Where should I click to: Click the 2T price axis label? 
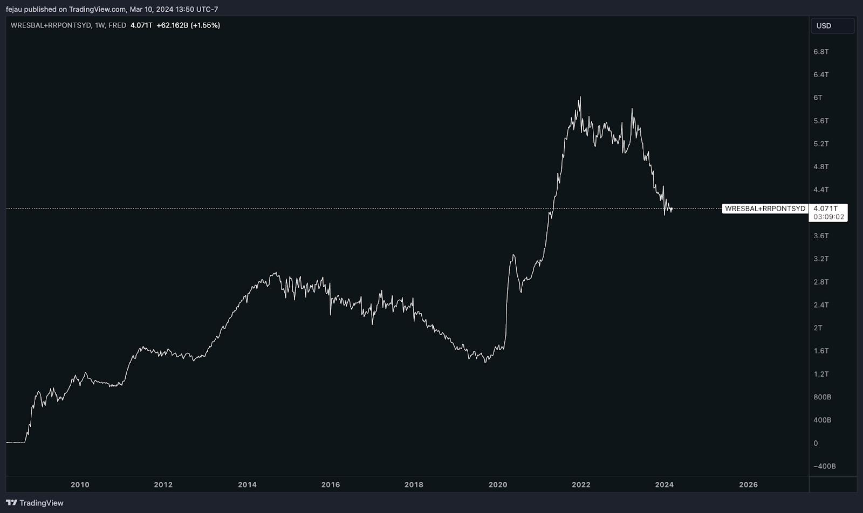pyautogui.click(x=818, y=328)
